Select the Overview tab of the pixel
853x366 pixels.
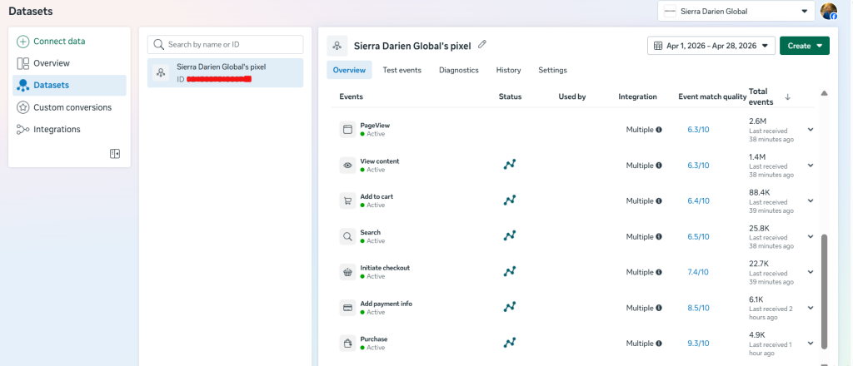point(349,70)
